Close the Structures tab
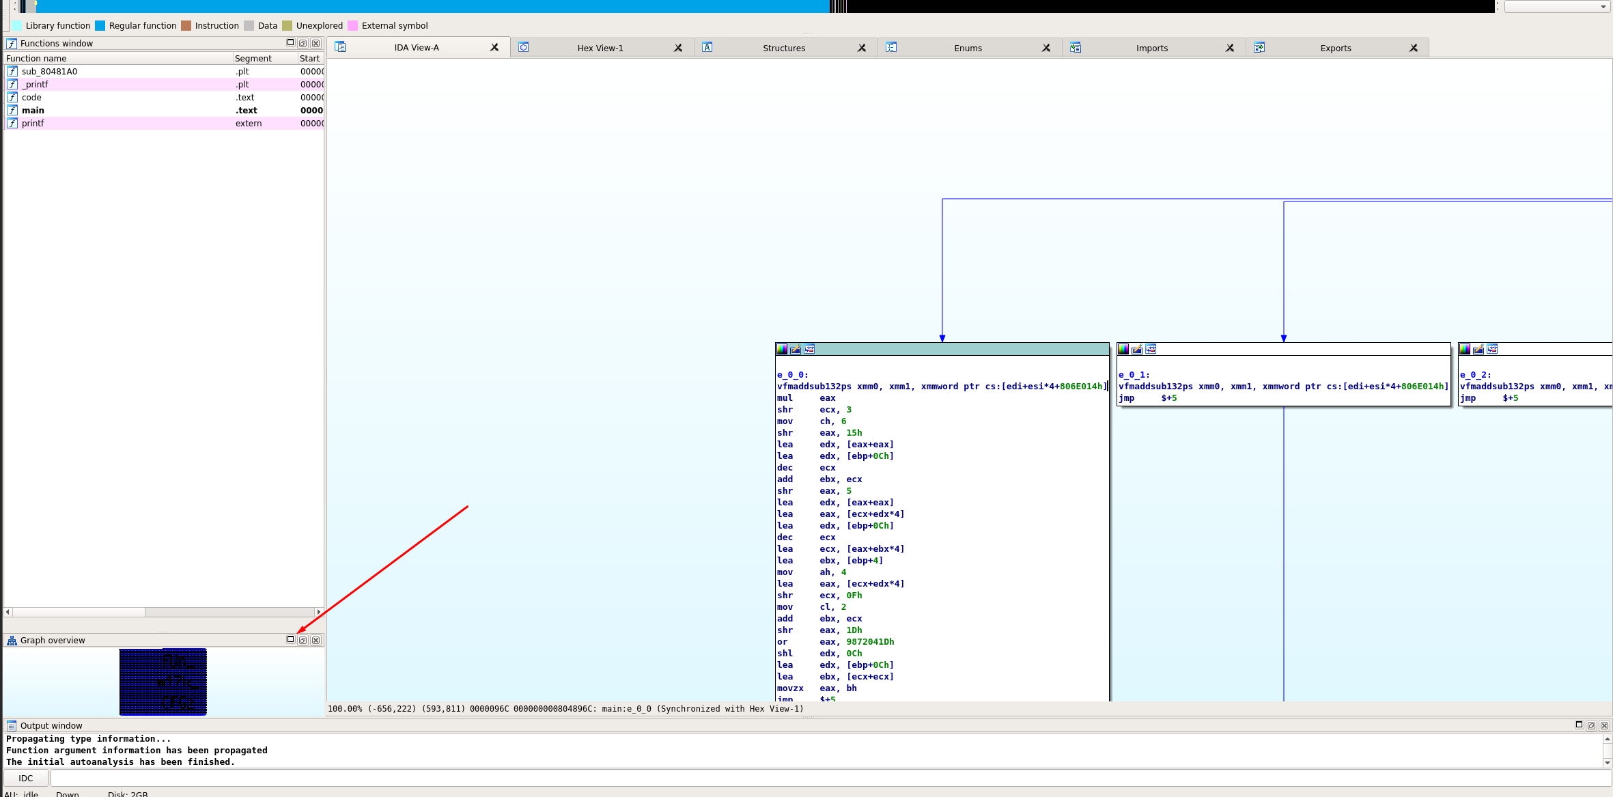Screen dimensions: 1613x797 coord(862,48)
